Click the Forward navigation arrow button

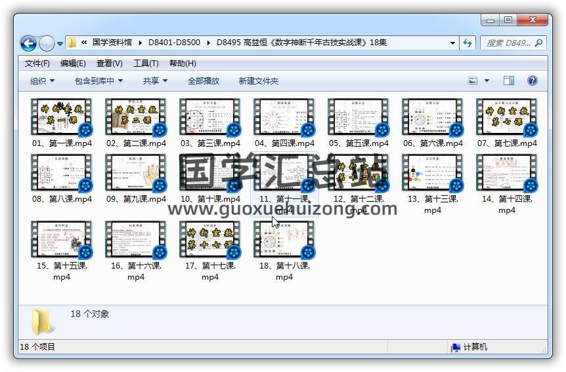coord(47,44)
